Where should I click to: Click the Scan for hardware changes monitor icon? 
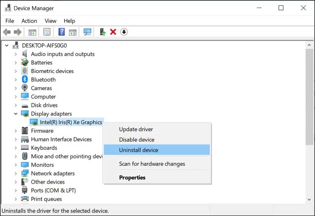(x=87, y=32)
